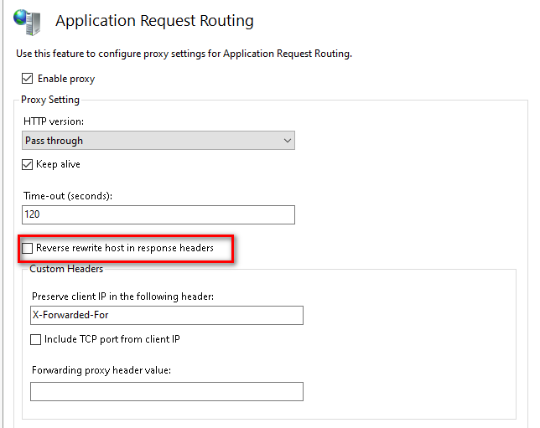The image size is (540, 428).
Task: Select the Custom Headers group label
Action: point(66,269)
